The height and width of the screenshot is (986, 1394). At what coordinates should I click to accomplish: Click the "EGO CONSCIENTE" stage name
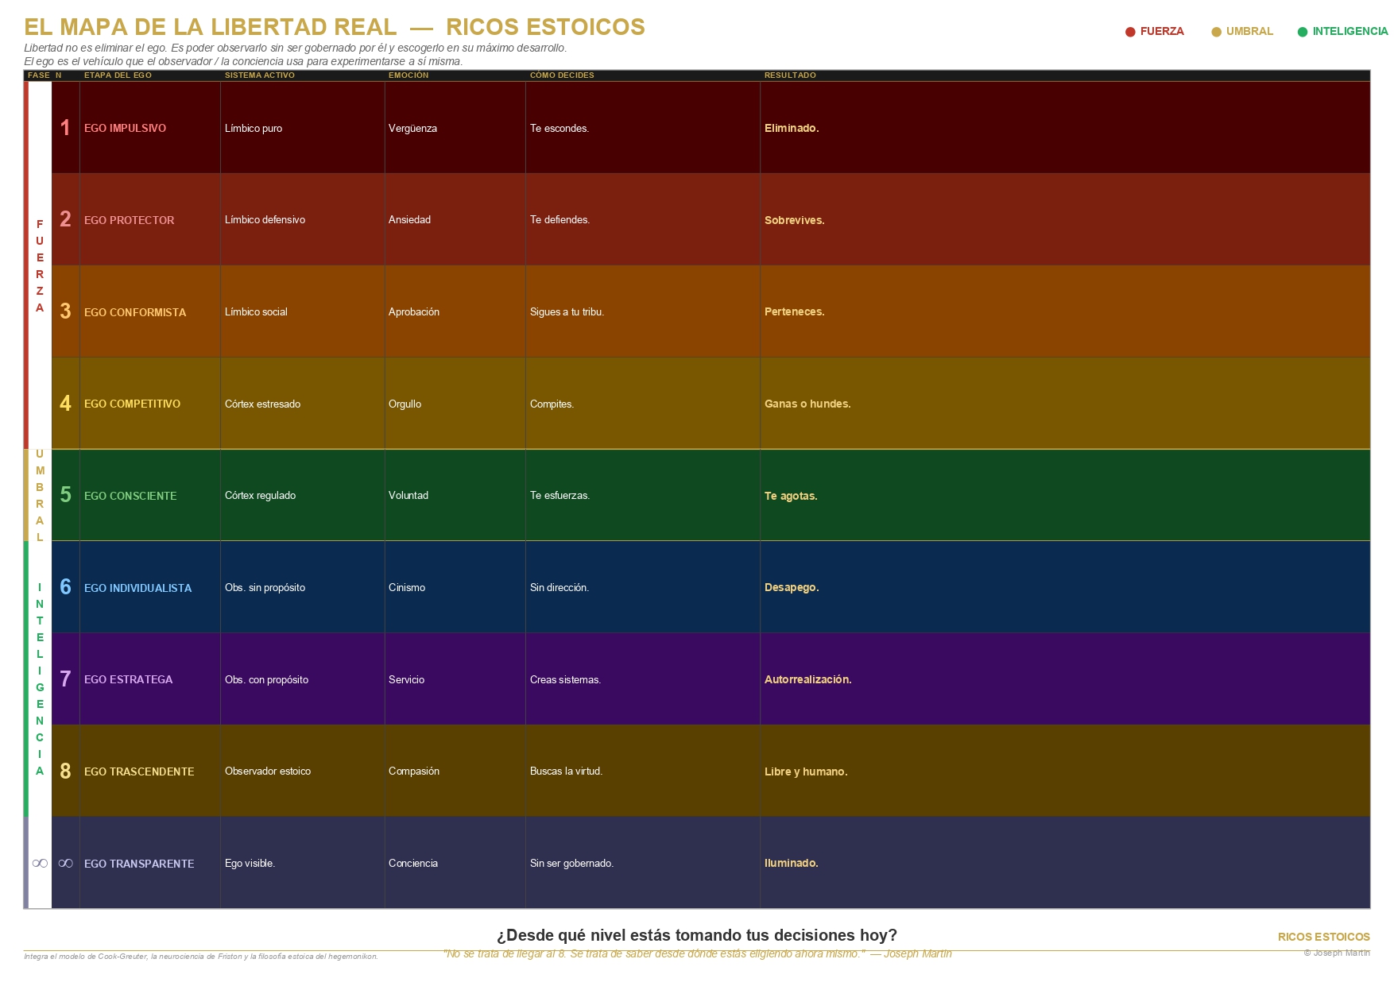click(130, 496)
